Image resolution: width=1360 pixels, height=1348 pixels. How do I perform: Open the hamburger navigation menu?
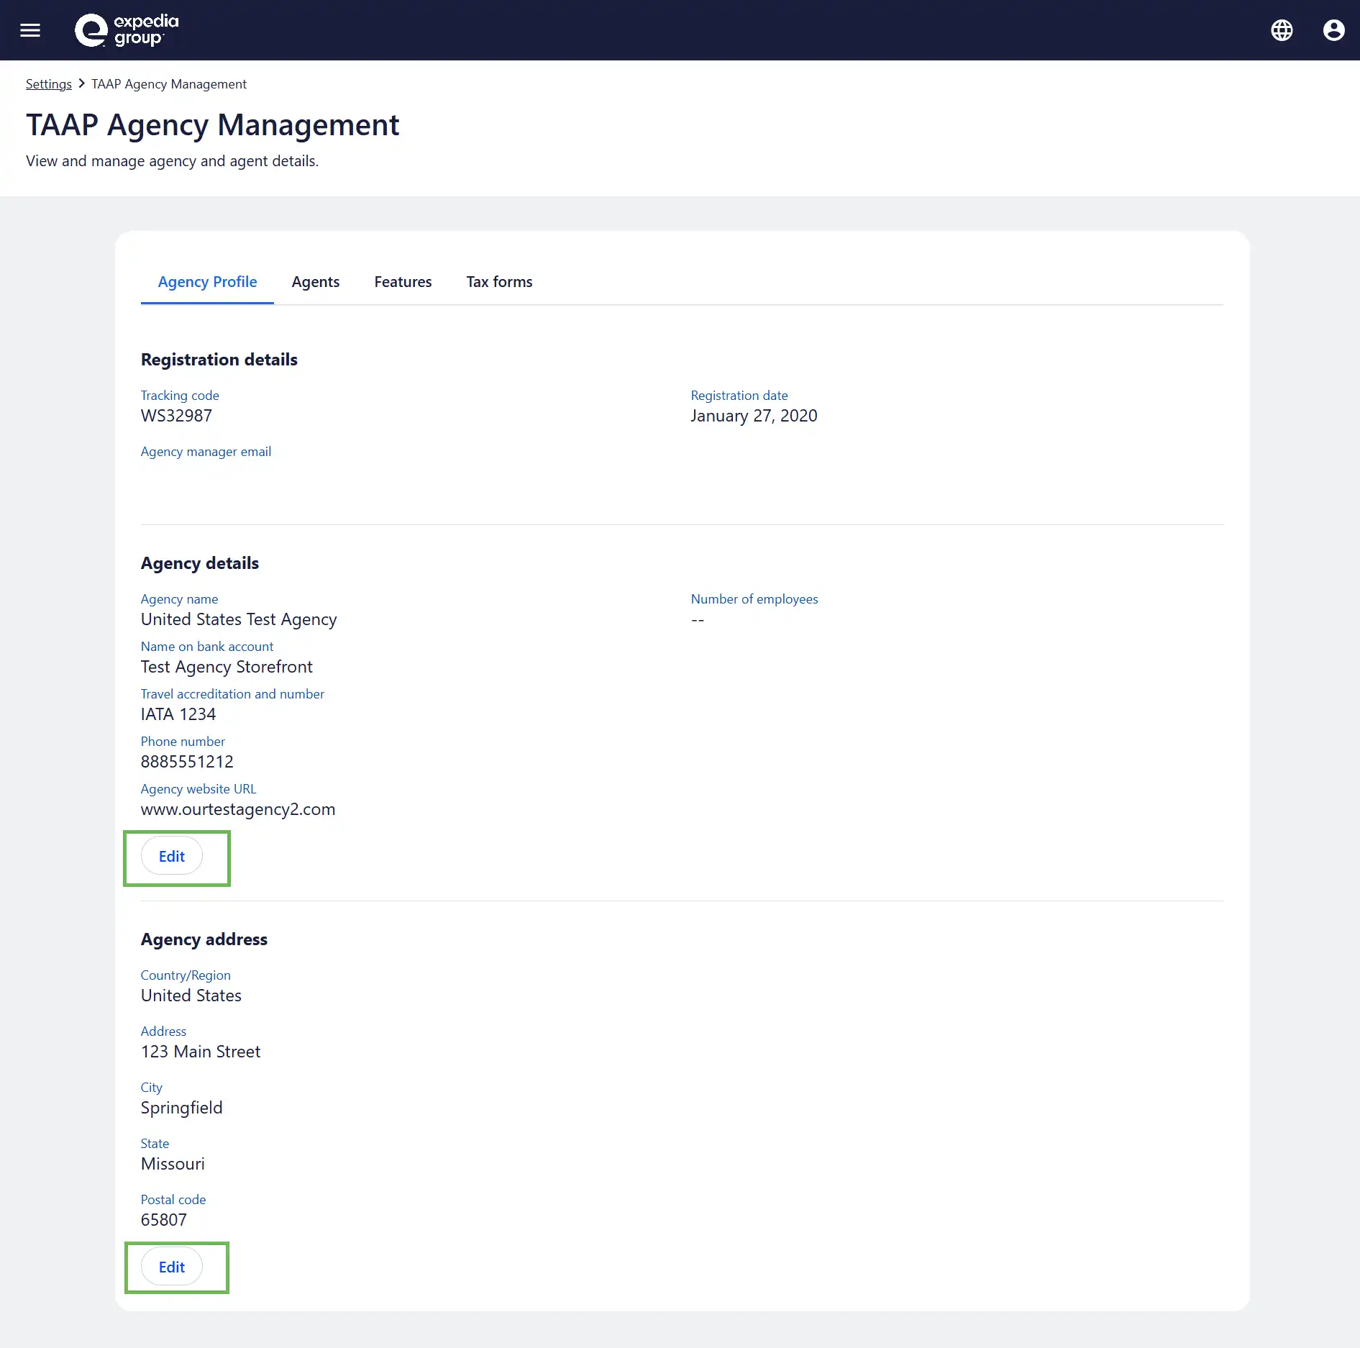tap(30, 29)
